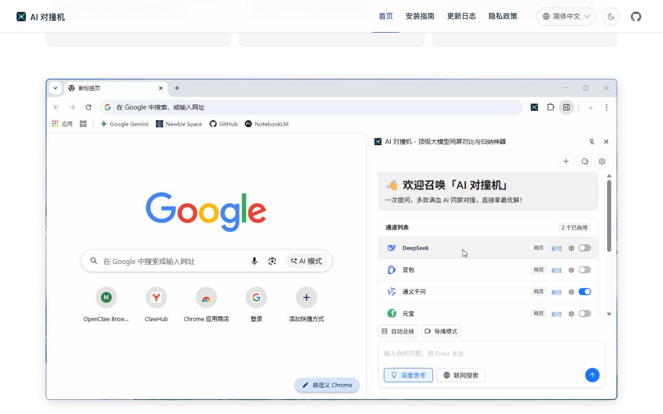Toggle 导播模式 in the side panel
Viewport: 663px width, 414px height.
tap(441, 331)
